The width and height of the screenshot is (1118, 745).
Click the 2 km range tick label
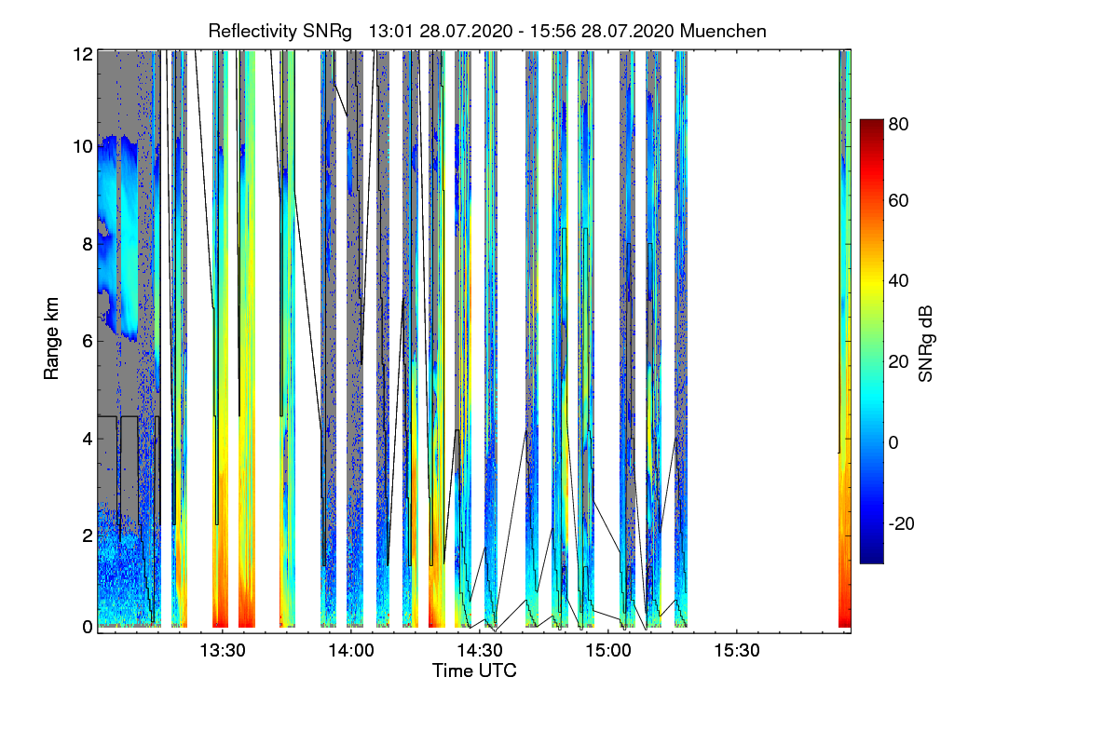point(86,535)
